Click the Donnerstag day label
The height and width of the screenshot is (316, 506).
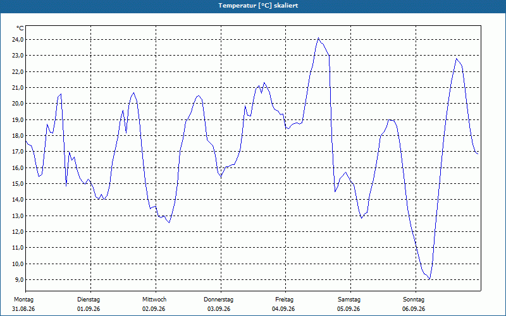point(218,300)
